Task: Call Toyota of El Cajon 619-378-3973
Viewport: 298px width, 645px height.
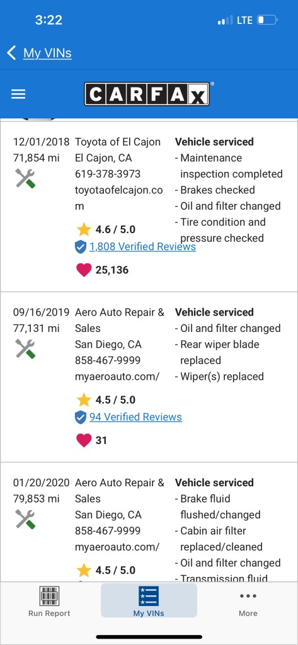Action: click(108, 174)
